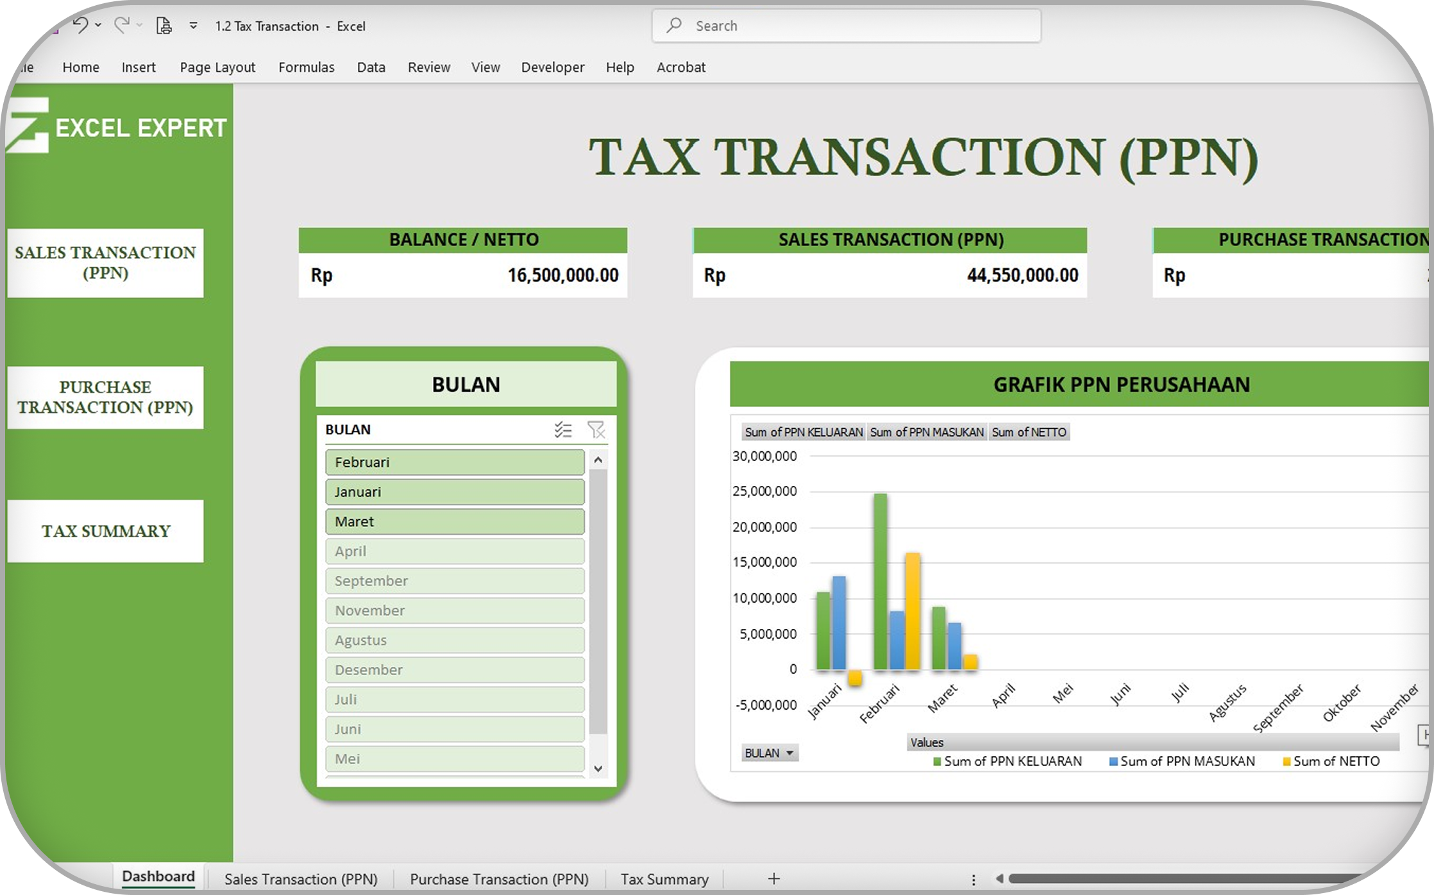The height and width of the screenshot is (895, 1434).
Task: Click the print preview document icon
Action: [164, 26]
